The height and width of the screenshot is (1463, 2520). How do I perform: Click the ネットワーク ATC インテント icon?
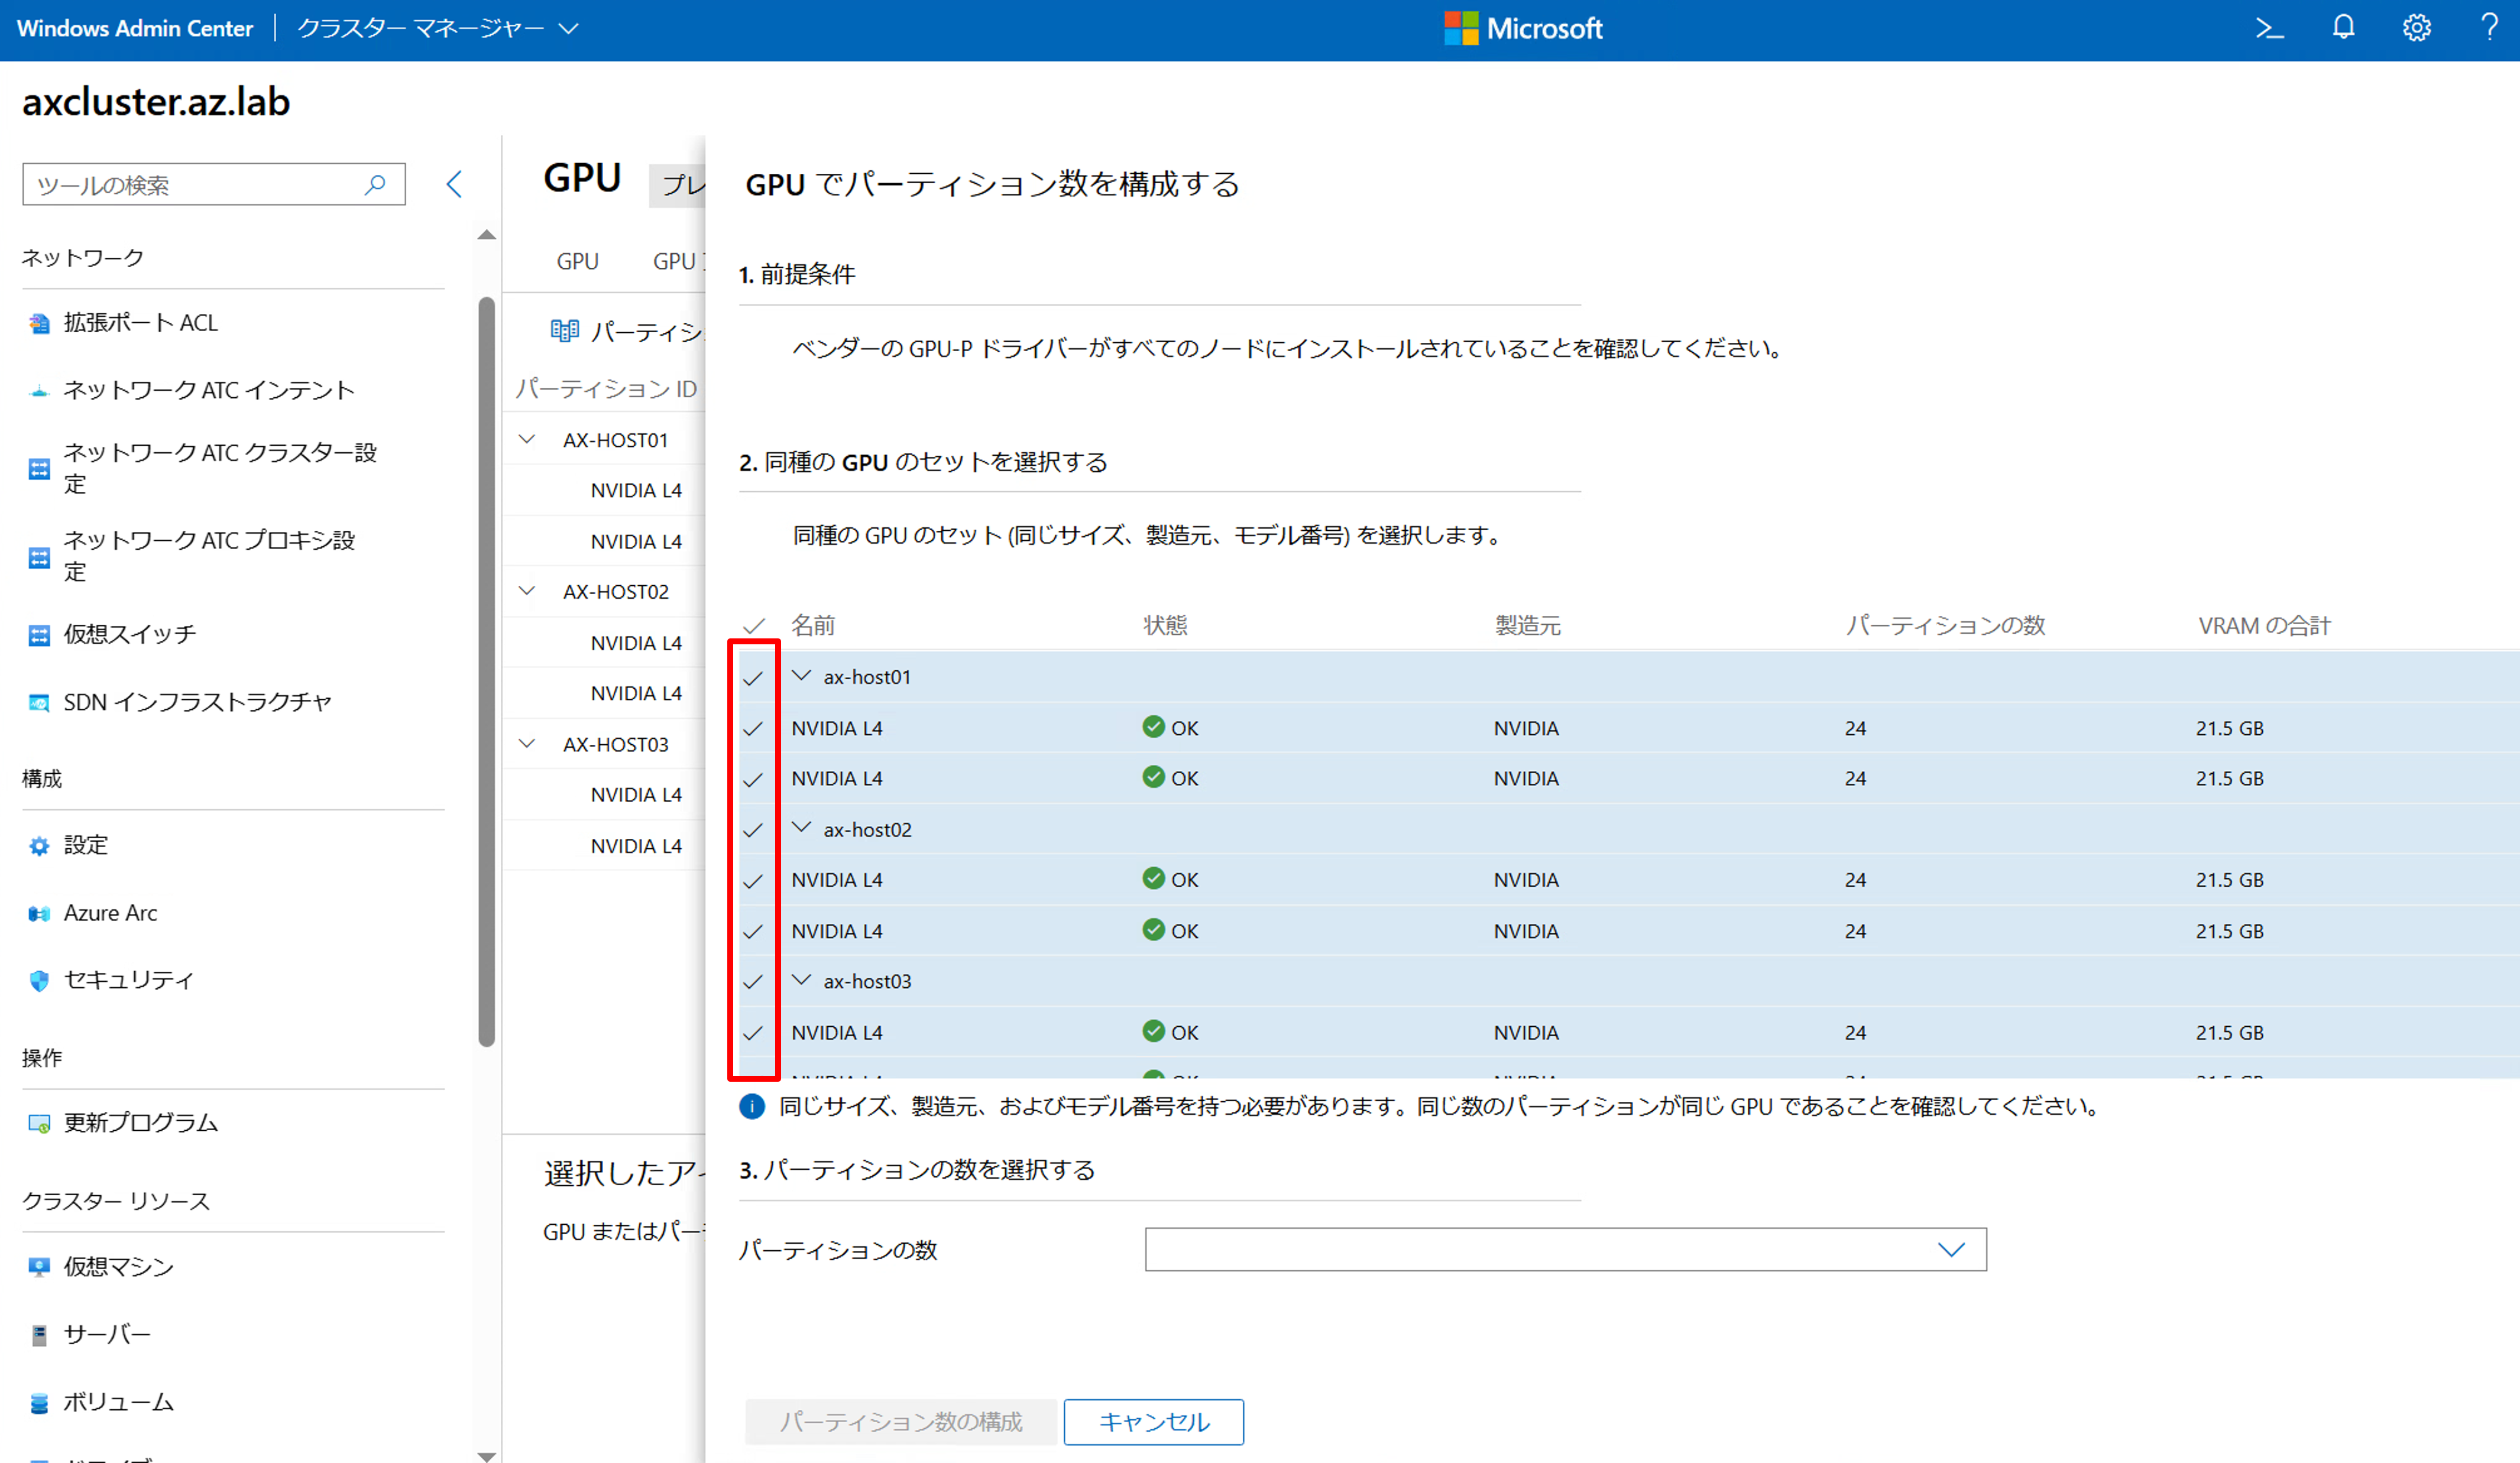point(39,391)
